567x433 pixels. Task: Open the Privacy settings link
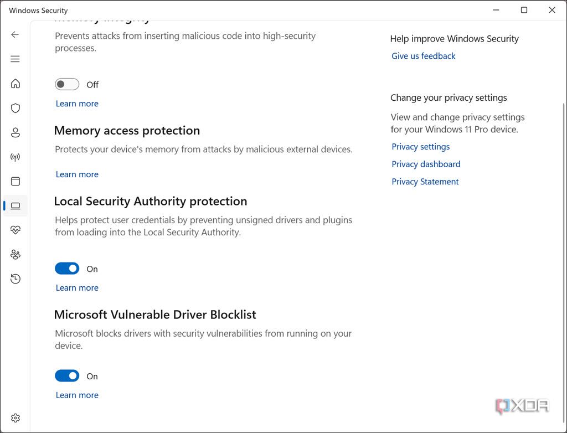420,147
